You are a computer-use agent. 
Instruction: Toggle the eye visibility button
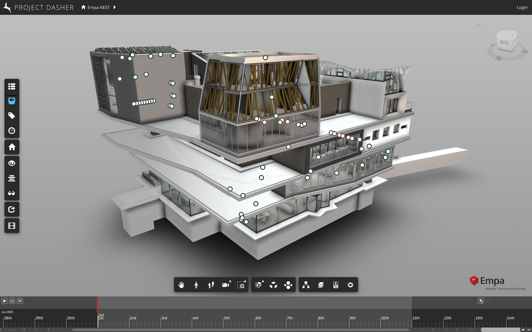click(12, 163)
